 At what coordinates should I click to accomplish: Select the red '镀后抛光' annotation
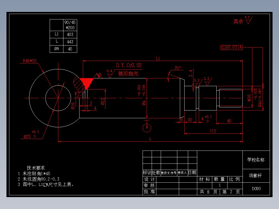tap(128, 73)
